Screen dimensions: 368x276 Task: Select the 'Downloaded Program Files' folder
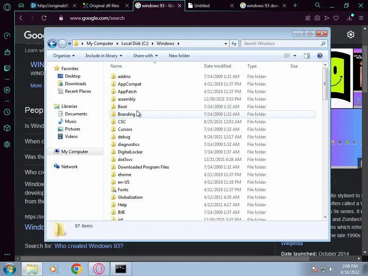click(x=143, y=167)
